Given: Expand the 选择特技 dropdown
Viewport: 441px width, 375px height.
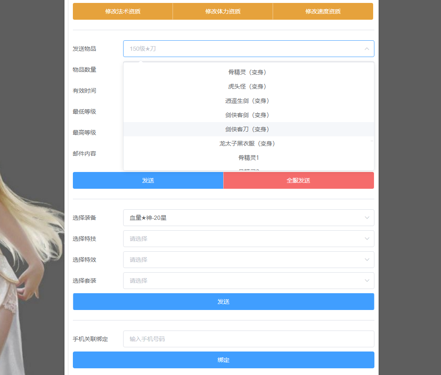Looking at the screenshot, I should click(248, 239).
